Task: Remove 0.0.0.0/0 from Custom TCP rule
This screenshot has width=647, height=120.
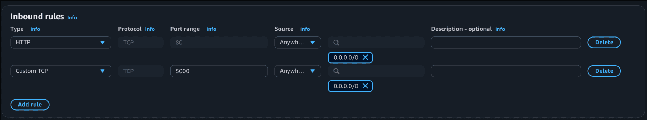Action: pyautogui.click(x=365, y=86)
